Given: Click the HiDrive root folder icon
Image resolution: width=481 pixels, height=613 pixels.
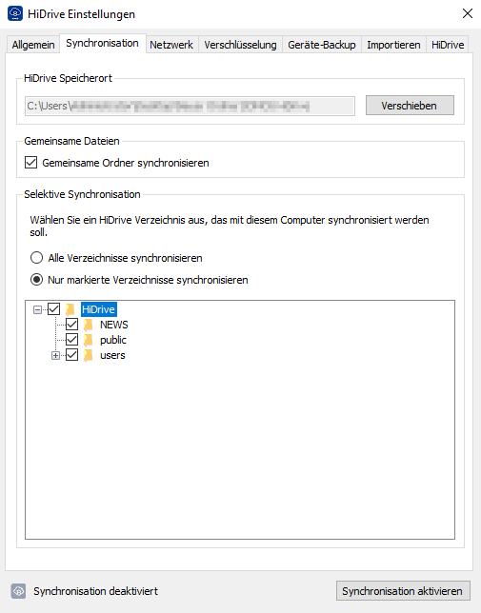Looking at the screenshot, I should coord(70,309).
